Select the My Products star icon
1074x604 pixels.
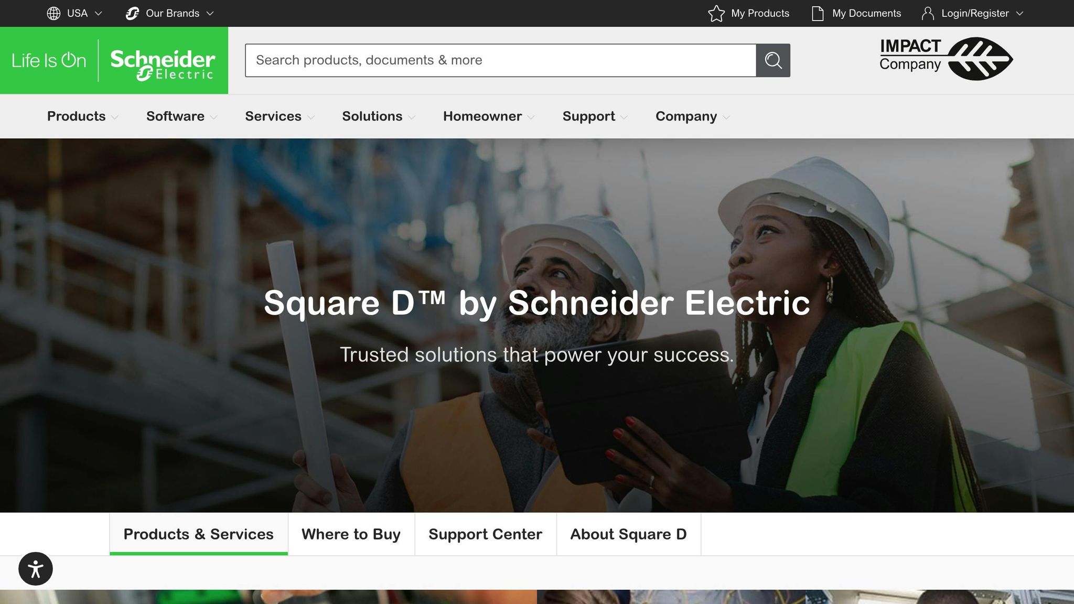point(716,14)
